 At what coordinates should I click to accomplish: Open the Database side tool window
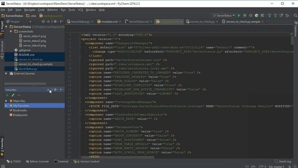[x=296, y=29]
